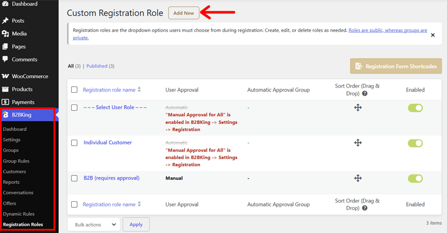Screen dimensions: 447x233
Task: Open the Individual Customer role
Action: [108, 142]
